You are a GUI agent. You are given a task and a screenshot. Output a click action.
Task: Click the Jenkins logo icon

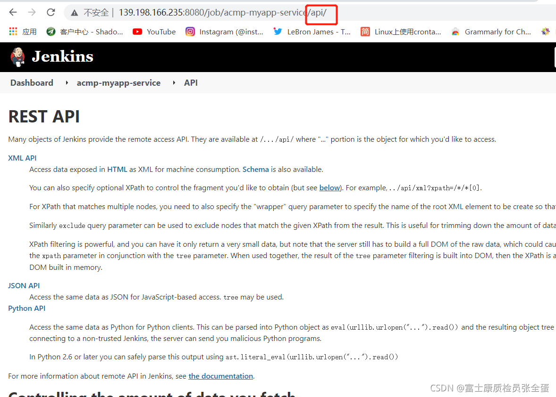tap(17, 56)
